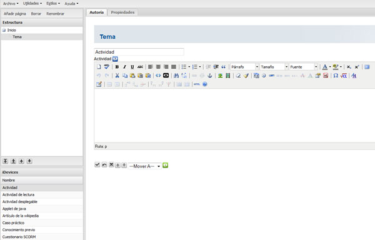Click the Actividad title input field
The image size is (375, 240).
139,52
